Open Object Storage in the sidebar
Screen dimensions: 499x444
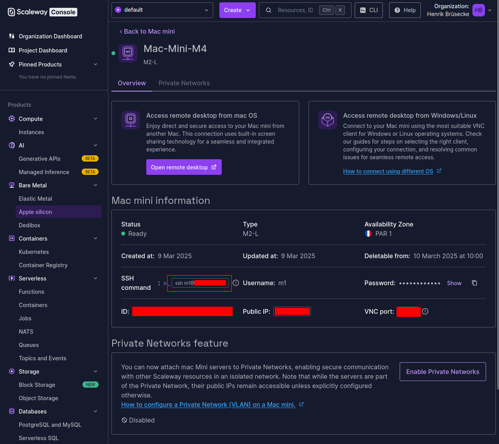click(x=38, y=398)
